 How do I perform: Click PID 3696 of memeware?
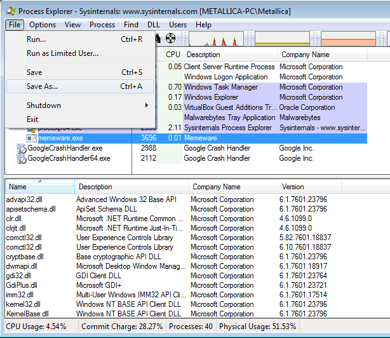[149, 138]
